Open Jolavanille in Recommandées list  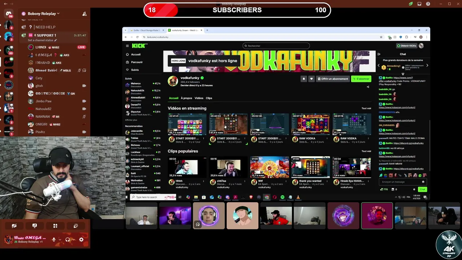pyautogui.click(x=143, y=132)
